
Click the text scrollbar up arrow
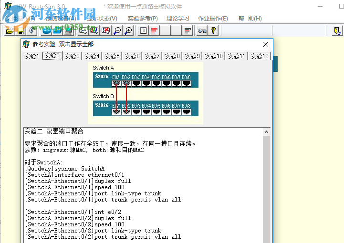pyautogui.click(x=266, y=132)
